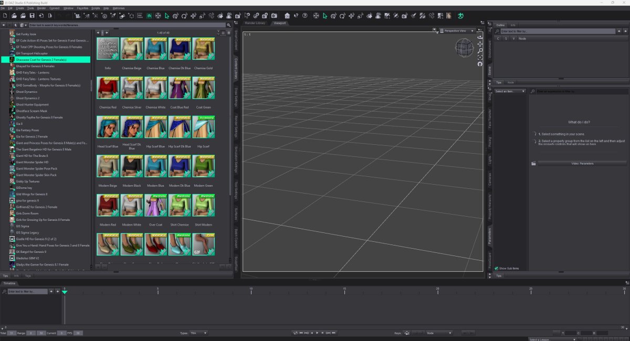
Task: Click the What's This help cursor icon
Action: 296,16
